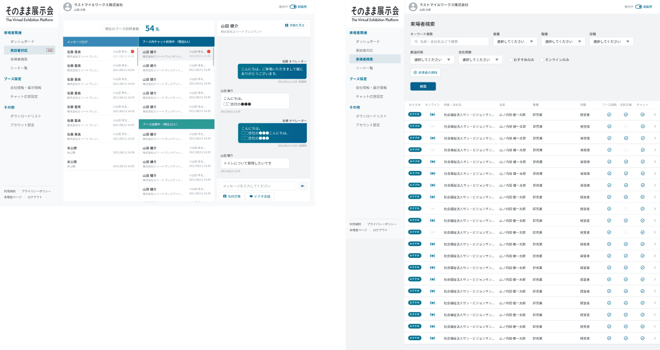660x350 pixels.
Task: Click the plus icon button above 検索
Action: [415, 73]
